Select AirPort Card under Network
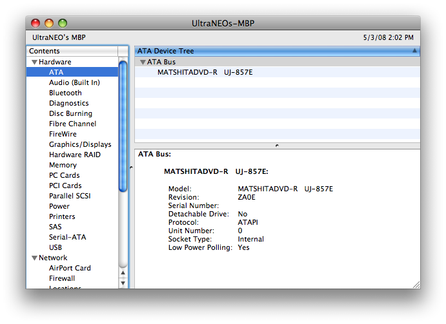This screenshot has width=446, height=324. point(70,268)
